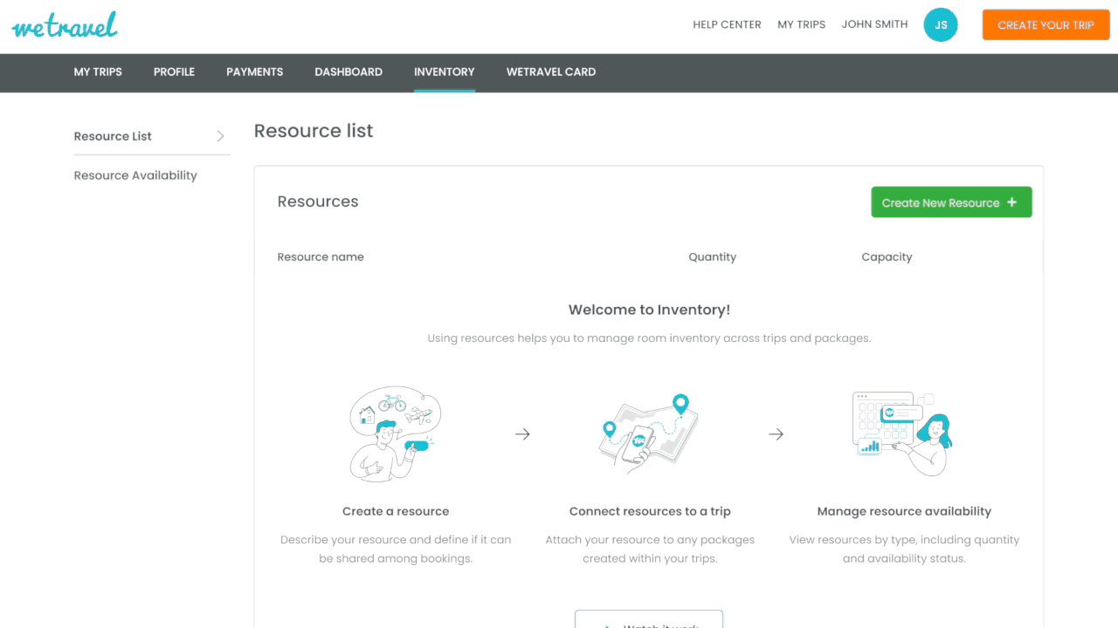Click the CREATE YOUR TRIP button
The width and height of the screenshot is (1118, 628).
1046,24
